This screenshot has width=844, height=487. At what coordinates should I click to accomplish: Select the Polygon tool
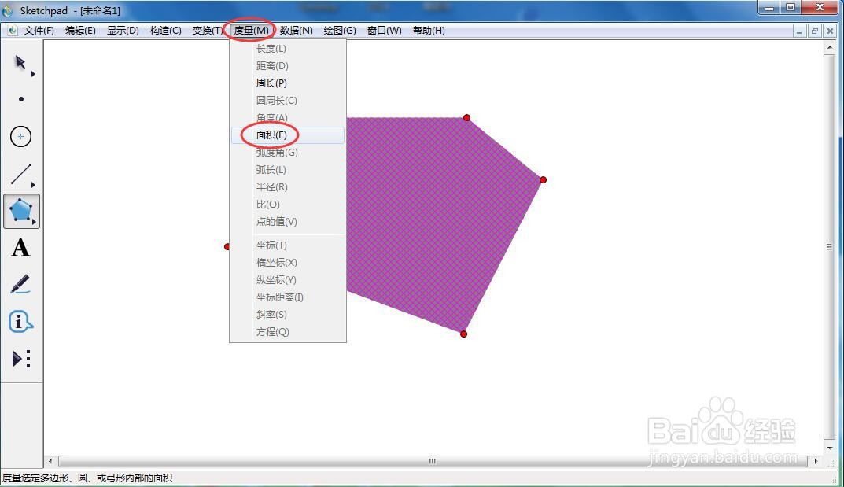tap(21, 211)
